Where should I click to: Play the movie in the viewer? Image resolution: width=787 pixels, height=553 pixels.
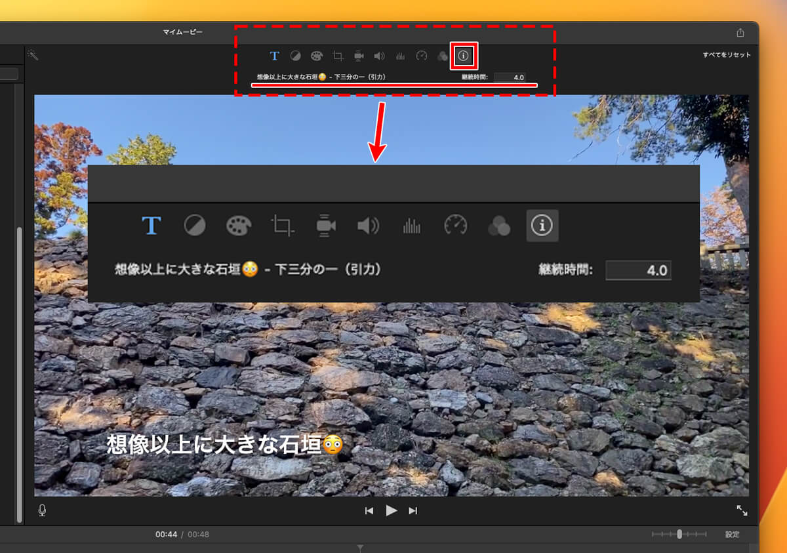click(x=392, y=510)
